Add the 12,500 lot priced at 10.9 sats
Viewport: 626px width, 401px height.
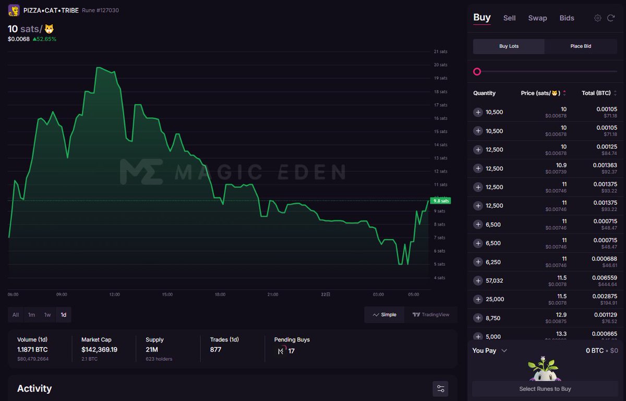pyautogui.click(x=478, y=169)
